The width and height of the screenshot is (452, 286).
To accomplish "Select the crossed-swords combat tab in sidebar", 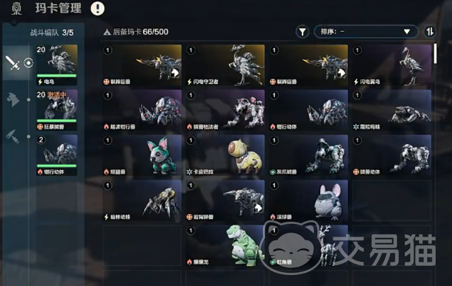I will pyautogui.click(x=13, y=63).
